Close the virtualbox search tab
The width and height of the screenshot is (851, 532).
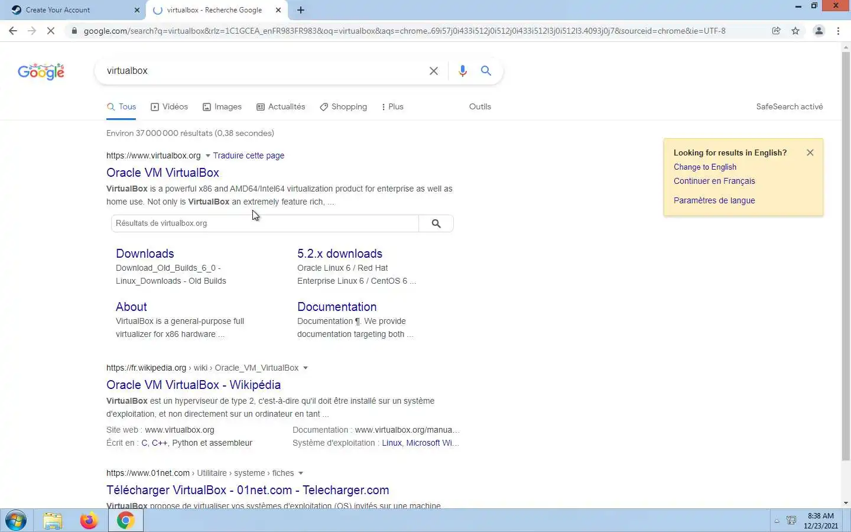pyautogui.click(x=278, y=10)
